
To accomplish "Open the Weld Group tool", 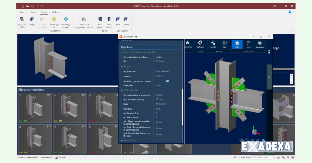I will tap(109, 22).
